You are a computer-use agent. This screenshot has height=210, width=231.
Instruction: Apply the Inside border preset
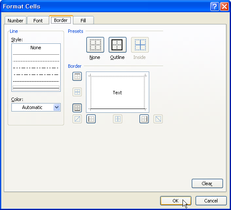[x=140, y=45]
